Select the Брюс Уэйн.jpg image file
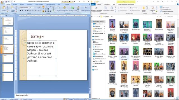This screenshot has height=100, width=179. (159, 24)
